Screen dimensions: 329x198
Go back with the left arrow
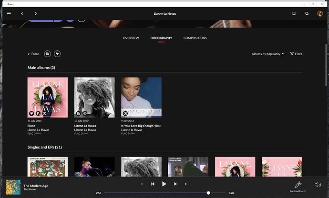(22, 14)
